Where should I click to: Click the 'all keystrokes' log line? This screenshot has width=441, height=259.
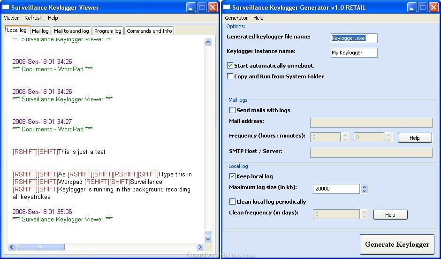tap(31, 197)
